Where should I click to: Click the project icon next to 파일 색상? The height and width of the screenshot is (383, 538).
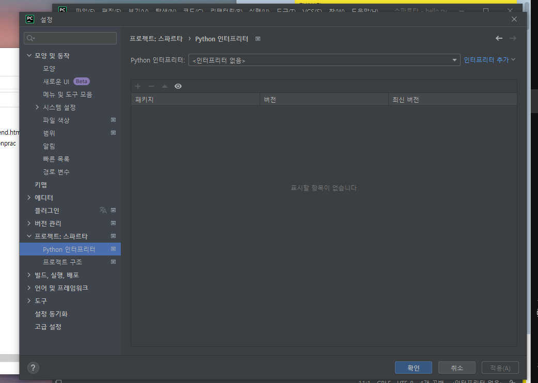(x=113, y=120)
